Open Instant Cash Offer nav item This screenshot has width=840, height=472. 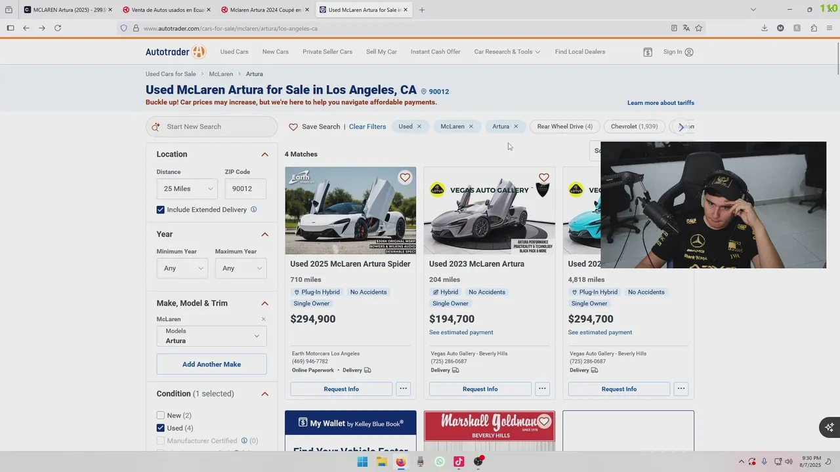click(x=436, y=52)
